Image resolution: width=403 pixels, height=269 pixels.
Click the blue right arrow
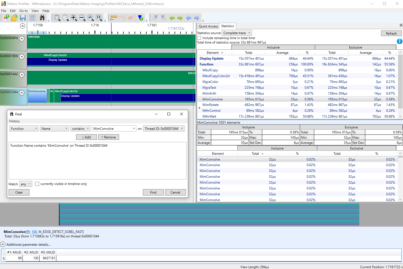tap(197, 18)
